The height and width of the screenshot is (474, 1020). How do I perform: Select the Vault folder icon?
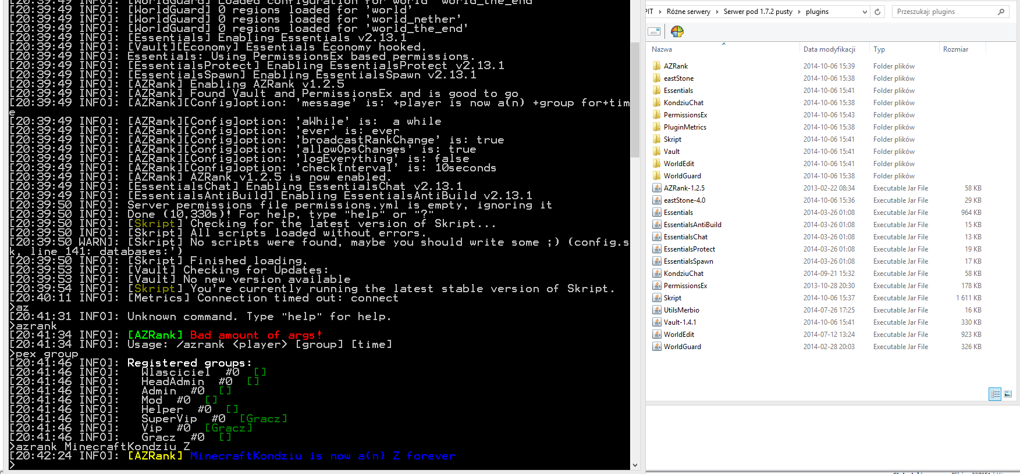pos(657,152)
